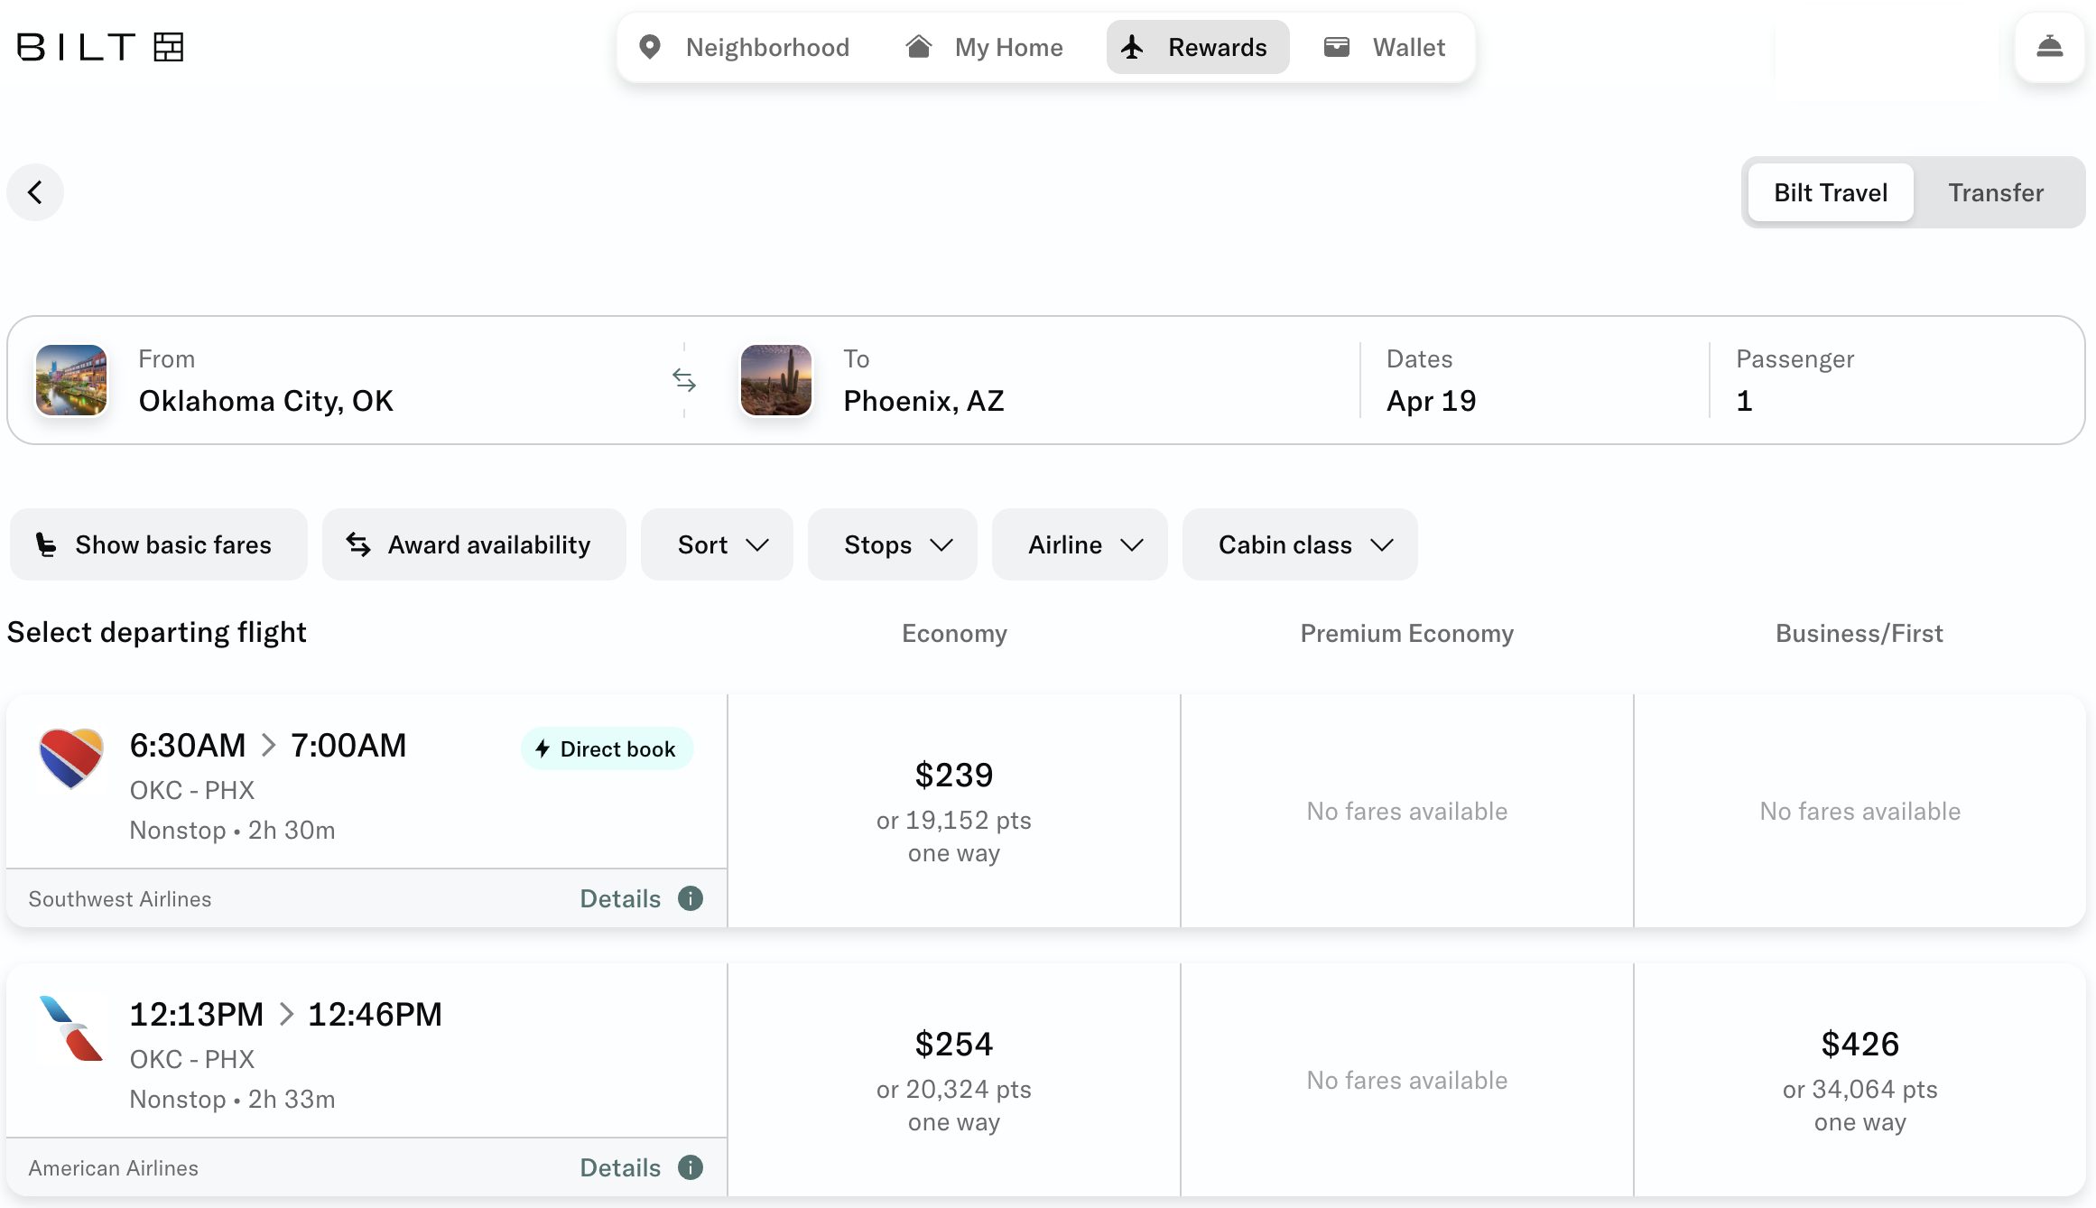The height and width of the screenshot is (1208, 2096).
Task: Open the Cabin class dropdown
Action: [1299, 544]
